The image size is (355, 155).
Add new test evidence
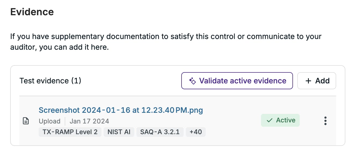click(317, 81)
